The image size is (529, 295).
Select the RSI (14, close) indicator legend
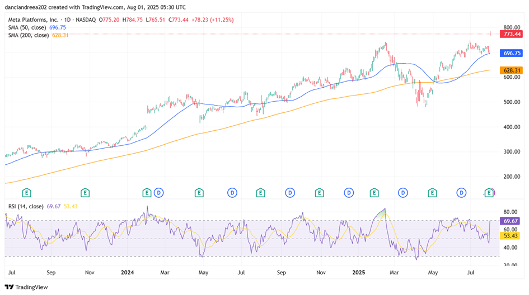[25, 206]
